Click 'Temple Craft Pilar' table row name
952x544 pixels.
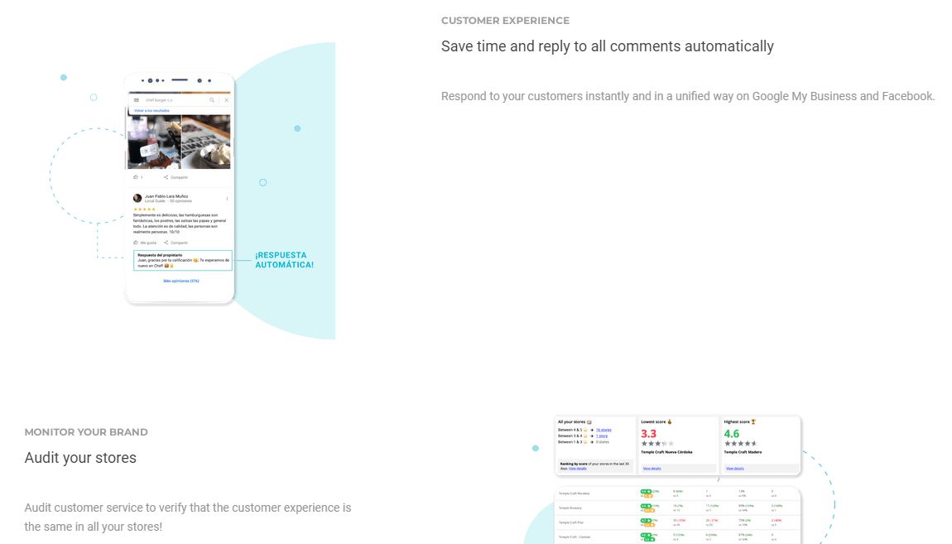571,522
